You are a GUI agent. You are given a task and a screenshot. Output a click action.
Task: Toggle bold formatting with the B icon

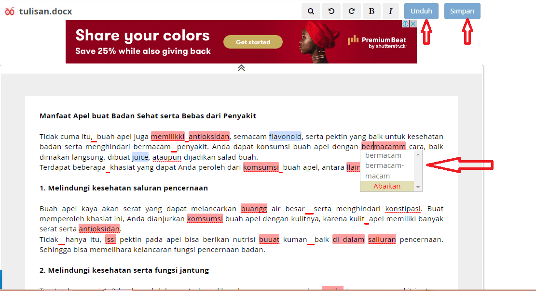click(x=371, y=11)
